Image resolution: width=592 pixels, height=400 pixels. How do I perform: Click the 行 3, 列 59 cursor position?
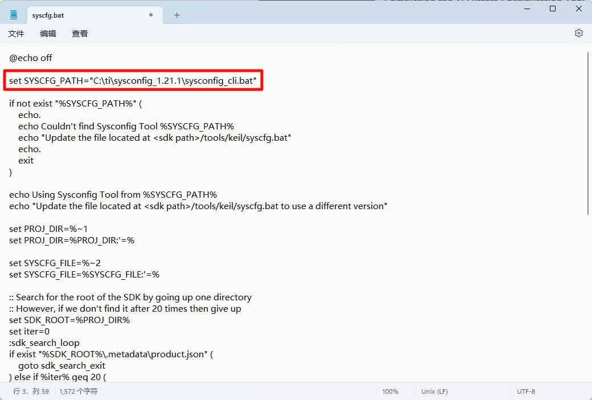click(31, 391)
